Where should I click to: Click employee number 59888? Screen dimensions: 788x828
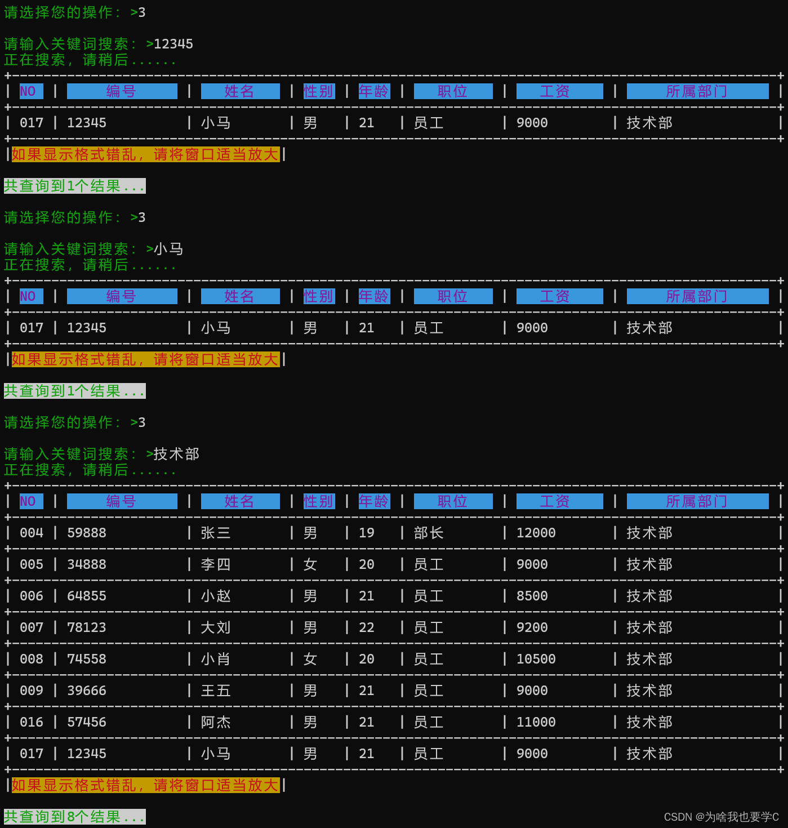(x=87, y=533)
